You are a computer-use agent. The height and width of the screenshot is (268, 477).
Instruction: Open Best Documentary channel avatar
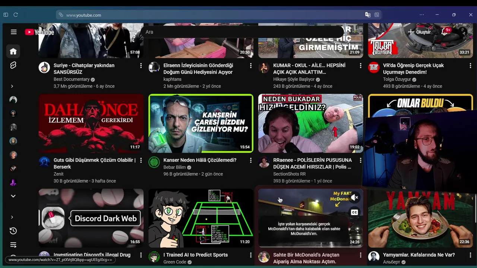tap(44, 67)
